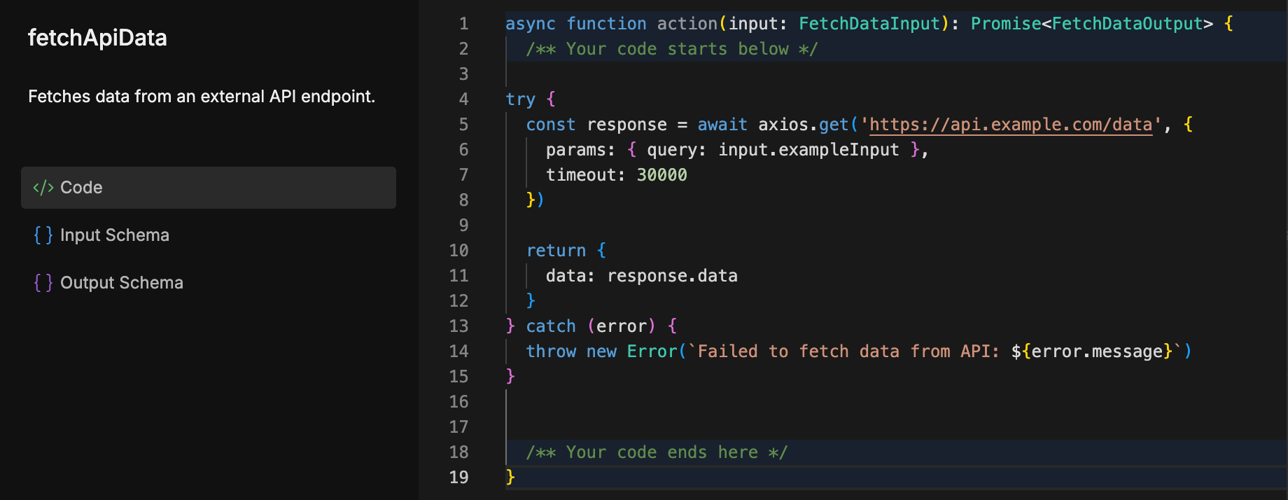Click line number 19 in gutter

click(x=458, y=478)
